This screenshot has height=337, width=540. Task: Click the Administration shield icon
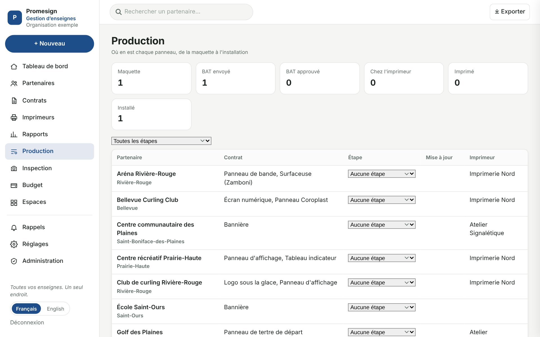pyautogui.click(x=14, y=261)
